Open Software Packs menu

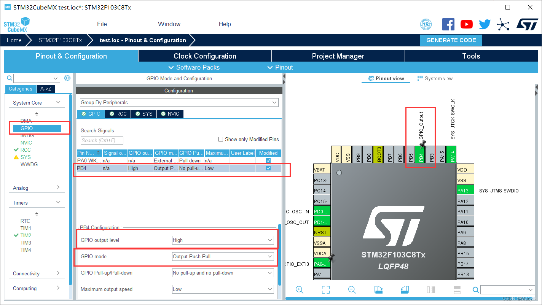point(194,67)
